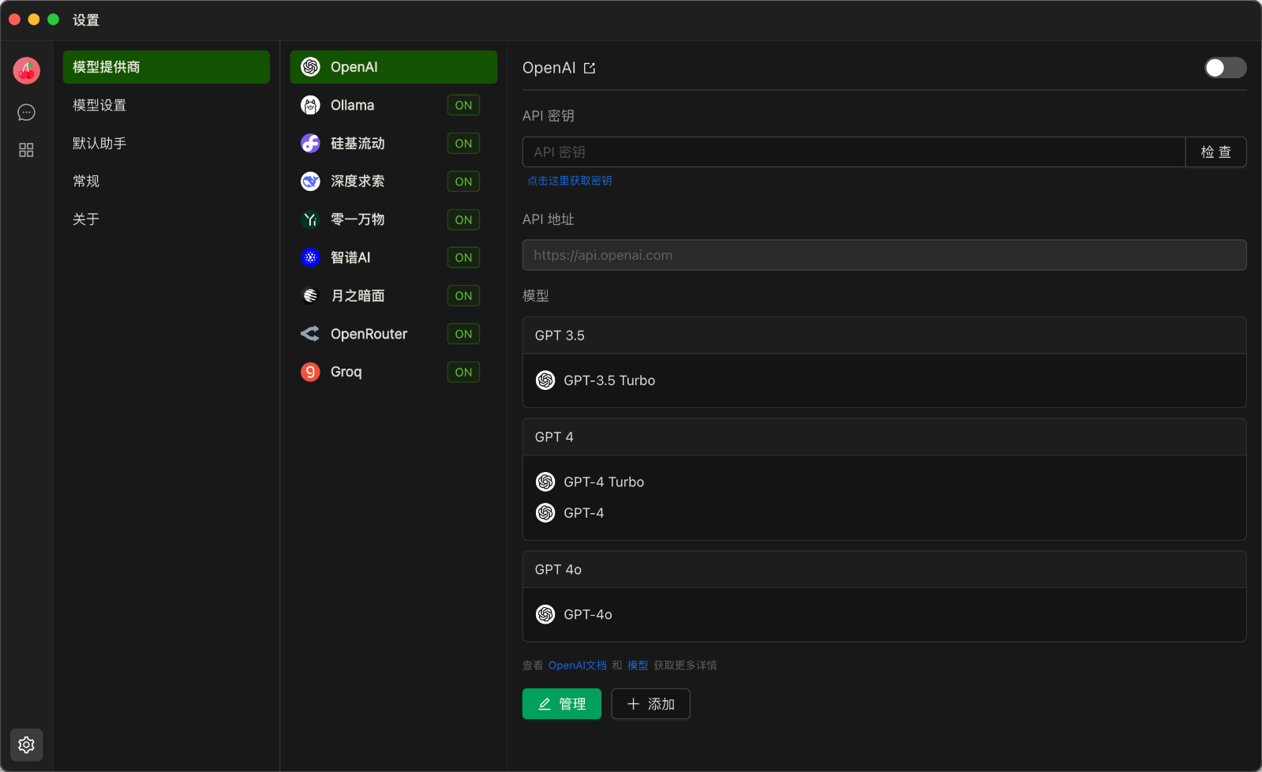
Task: Toggle the Groq ON badge
Action: point(463,372)
